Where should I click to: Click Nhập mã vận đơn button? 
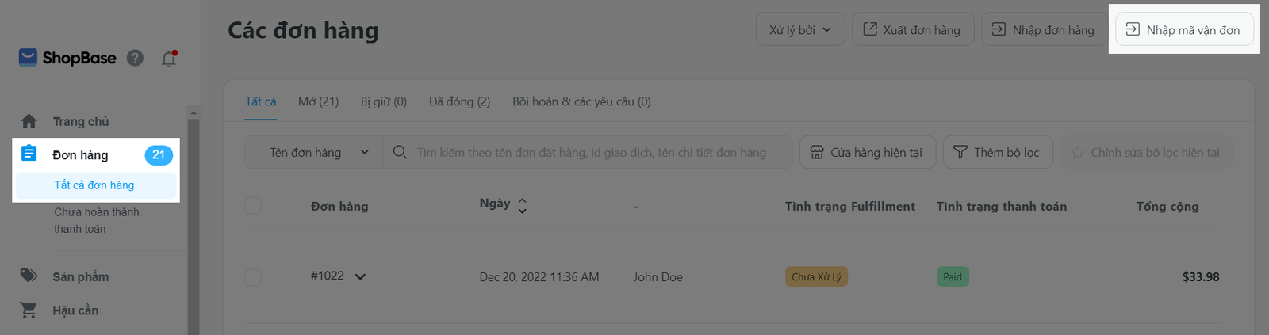click(1183, 30)
